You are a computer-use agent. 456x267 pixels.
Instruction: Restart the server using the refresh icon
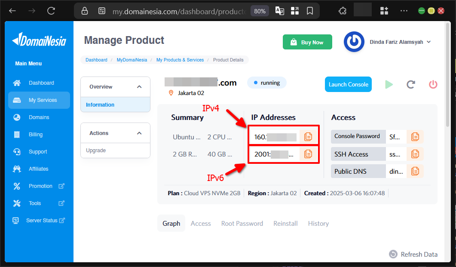[x=410, y=84]
